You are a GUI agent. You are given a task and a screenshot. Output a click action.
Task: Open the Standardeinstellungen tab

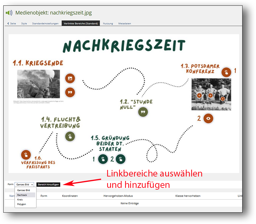coord(45,23)
